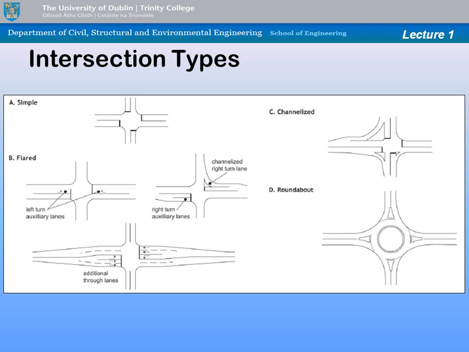Click the "D. Roundabout" label

(x=291, y=190)
